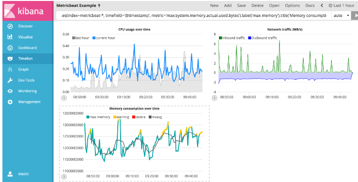This screenshot has width=358, height=182.
Task: Open the Graph nodes icon
Action: point(10,69)
